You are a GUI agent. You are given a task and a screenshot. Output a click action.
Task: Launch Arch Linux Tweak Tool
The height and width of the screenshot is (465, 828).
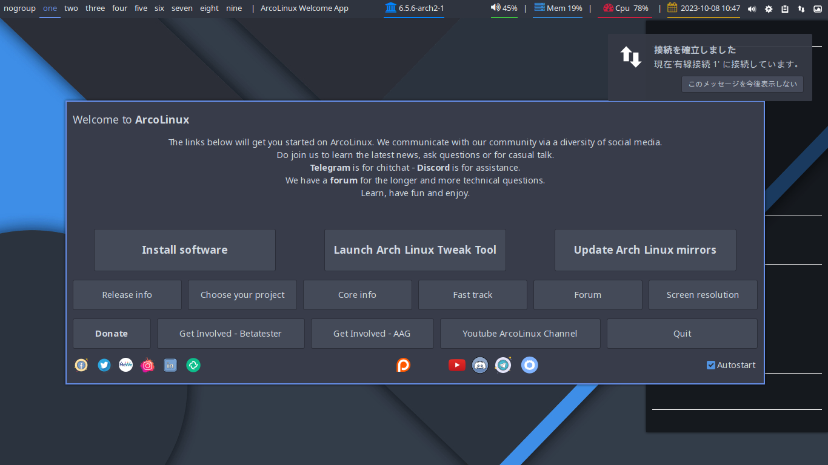click(x=415, y=250)
